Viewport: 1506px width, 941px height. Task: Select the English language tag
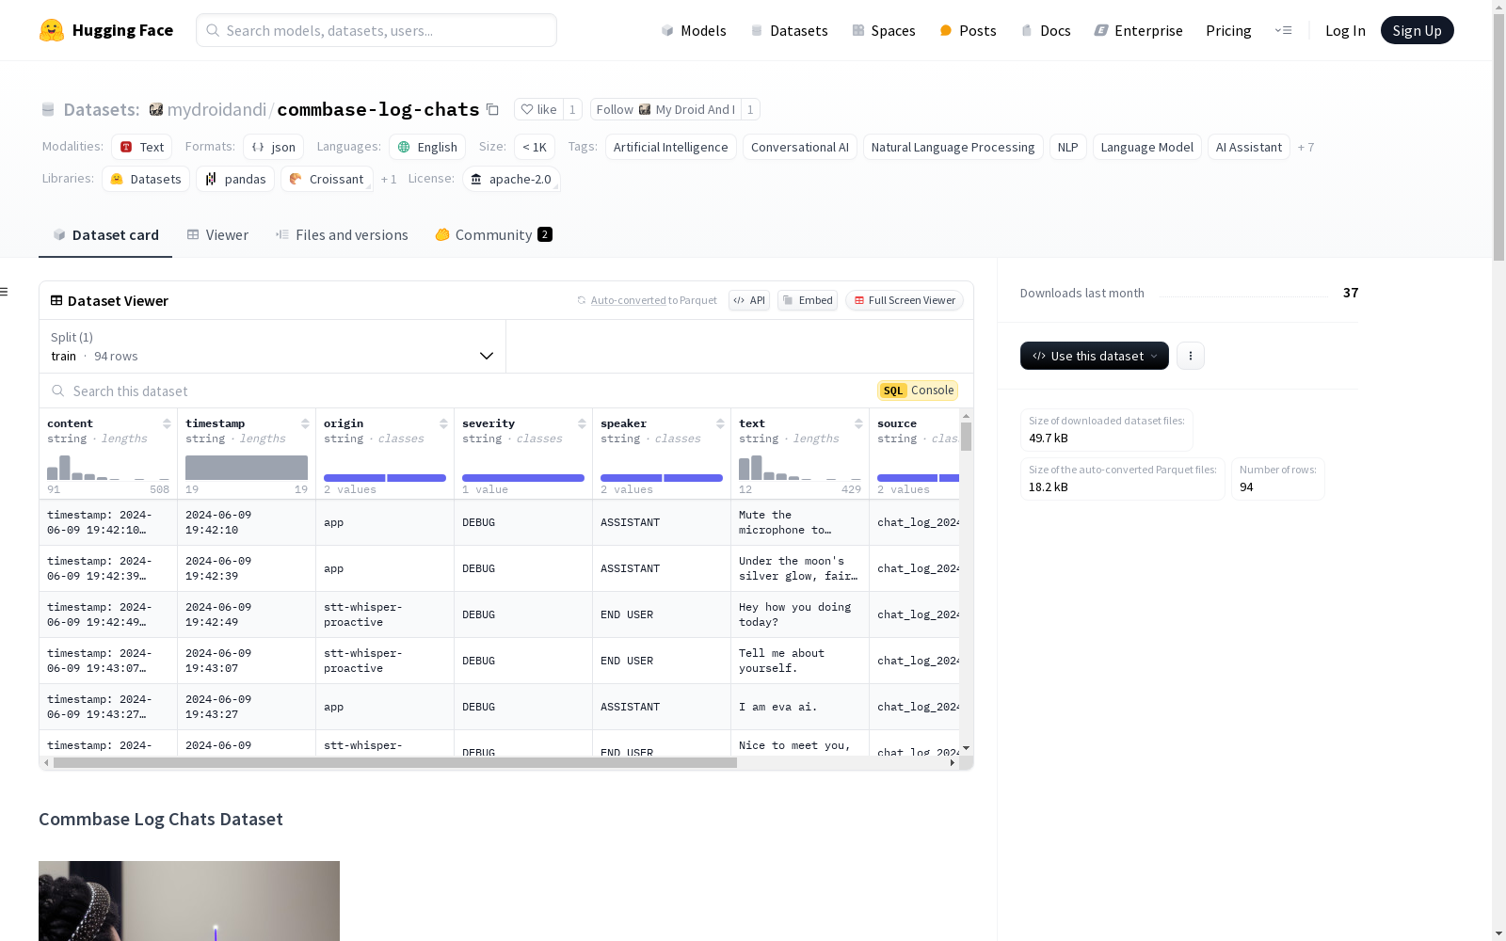[x=427, y=147]
